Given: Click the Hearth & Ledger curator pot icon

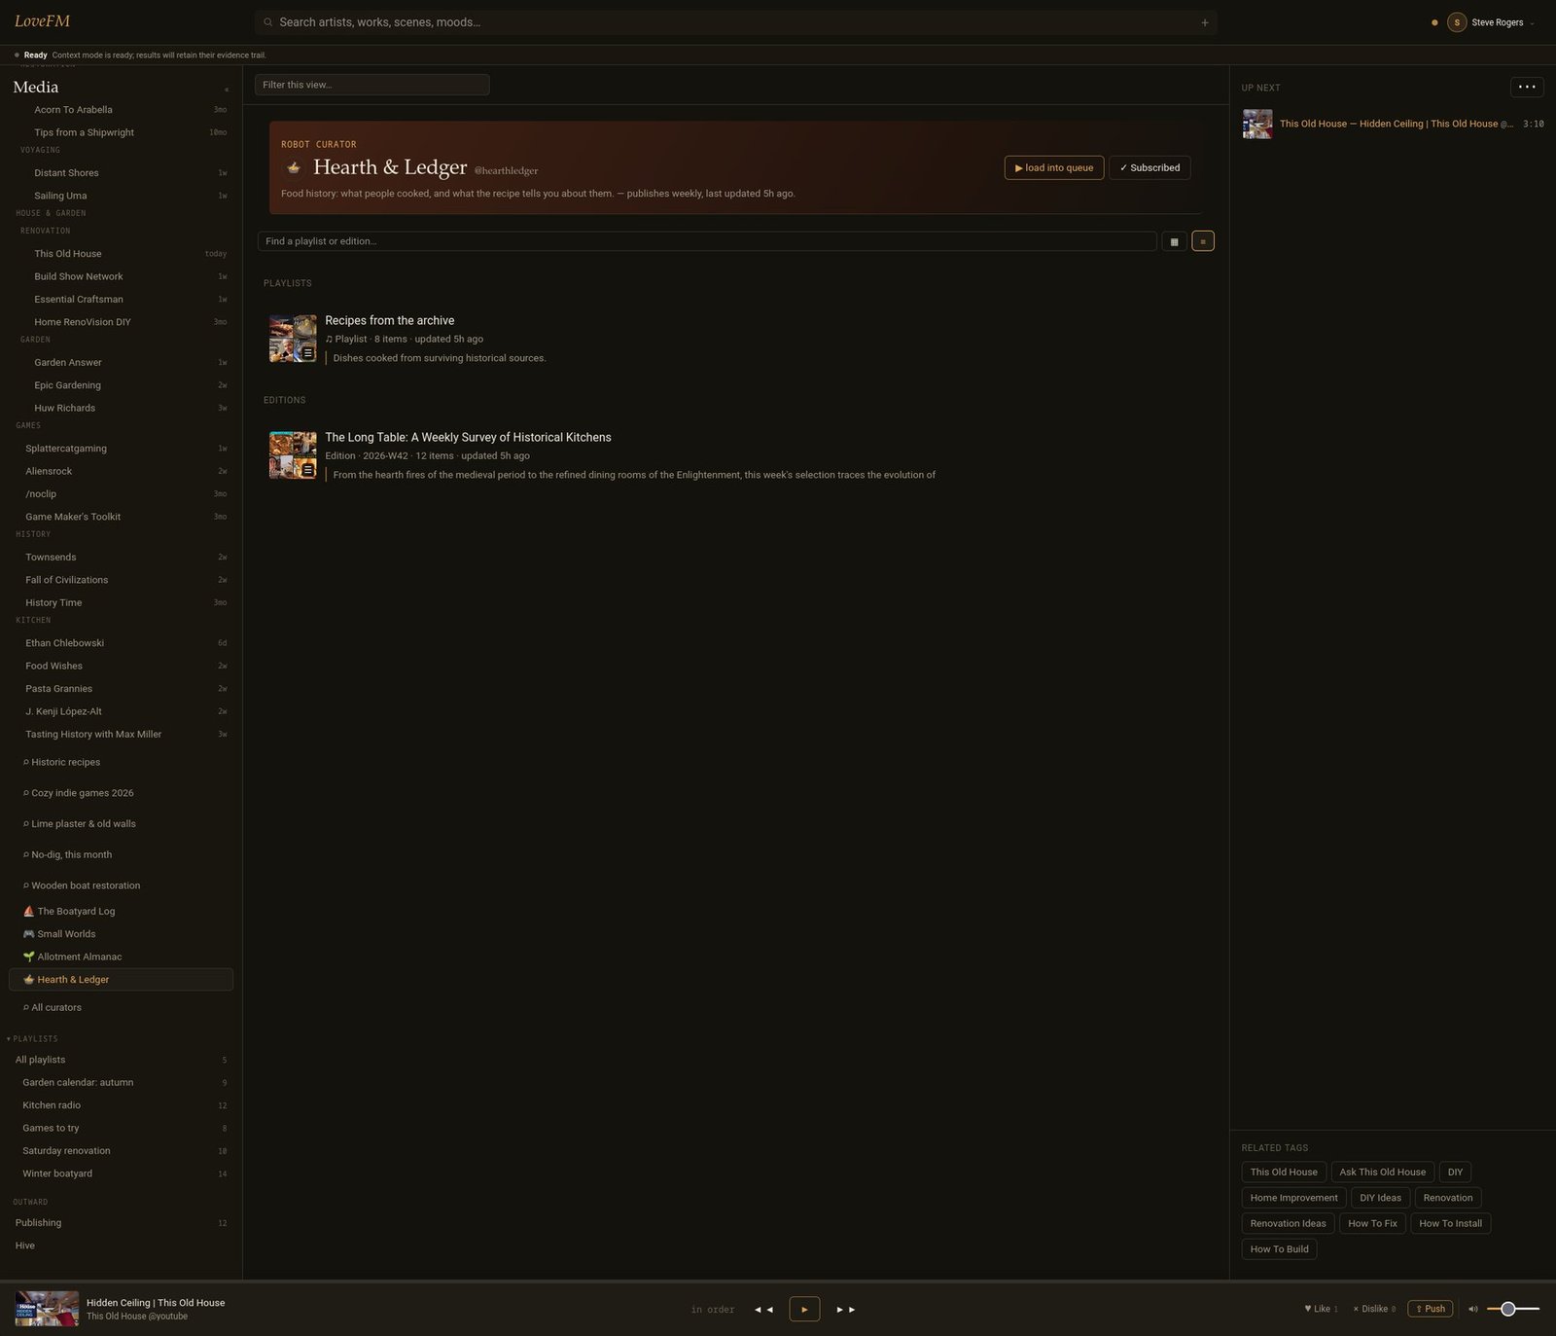Looking at the screenshot, I should click(294, 168).
